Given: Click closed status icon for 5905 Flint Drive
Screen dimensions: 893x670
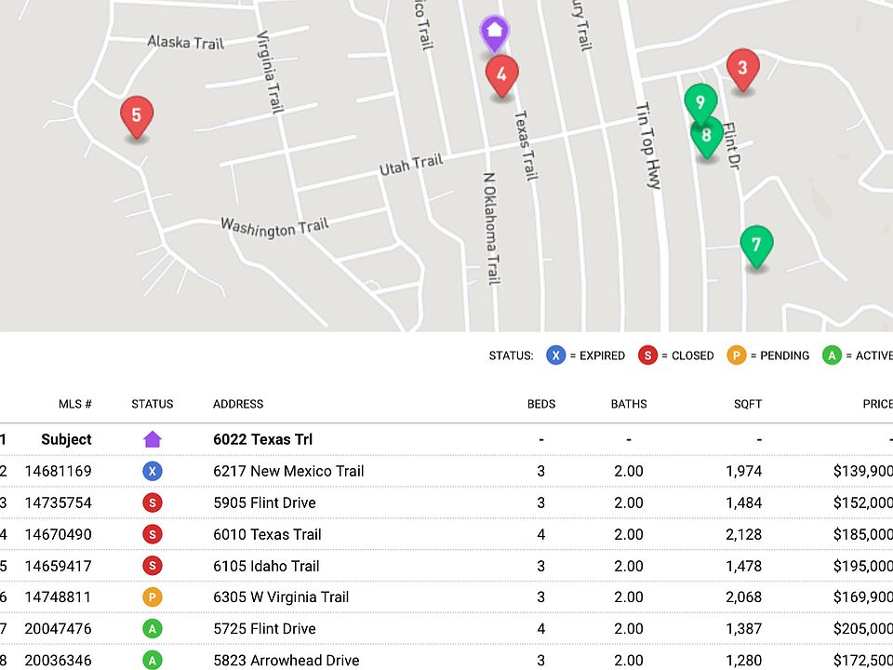Looking at the screenshot, I should [152, 502].
